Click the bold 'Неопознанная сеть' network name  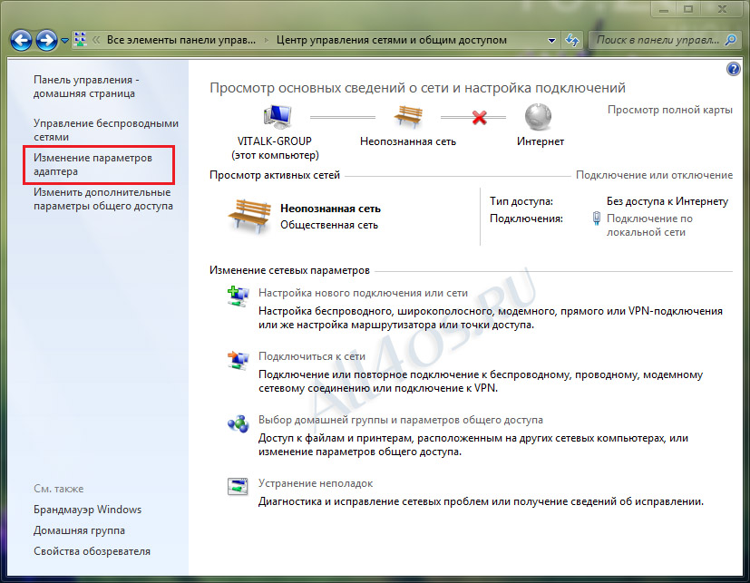tap(330, 209)
